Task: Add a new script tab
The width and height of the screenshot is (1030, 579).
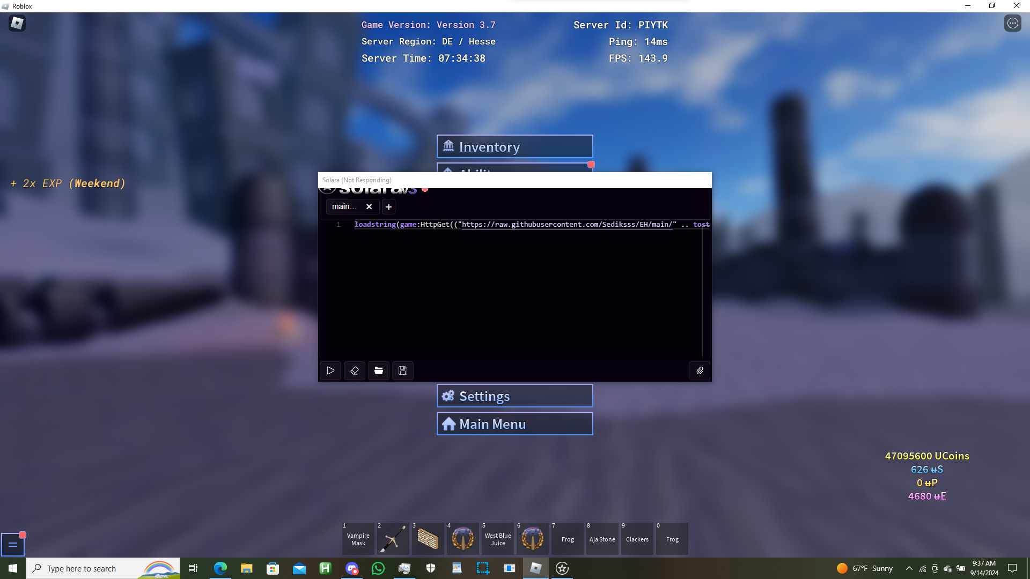Action: (389, 207)
